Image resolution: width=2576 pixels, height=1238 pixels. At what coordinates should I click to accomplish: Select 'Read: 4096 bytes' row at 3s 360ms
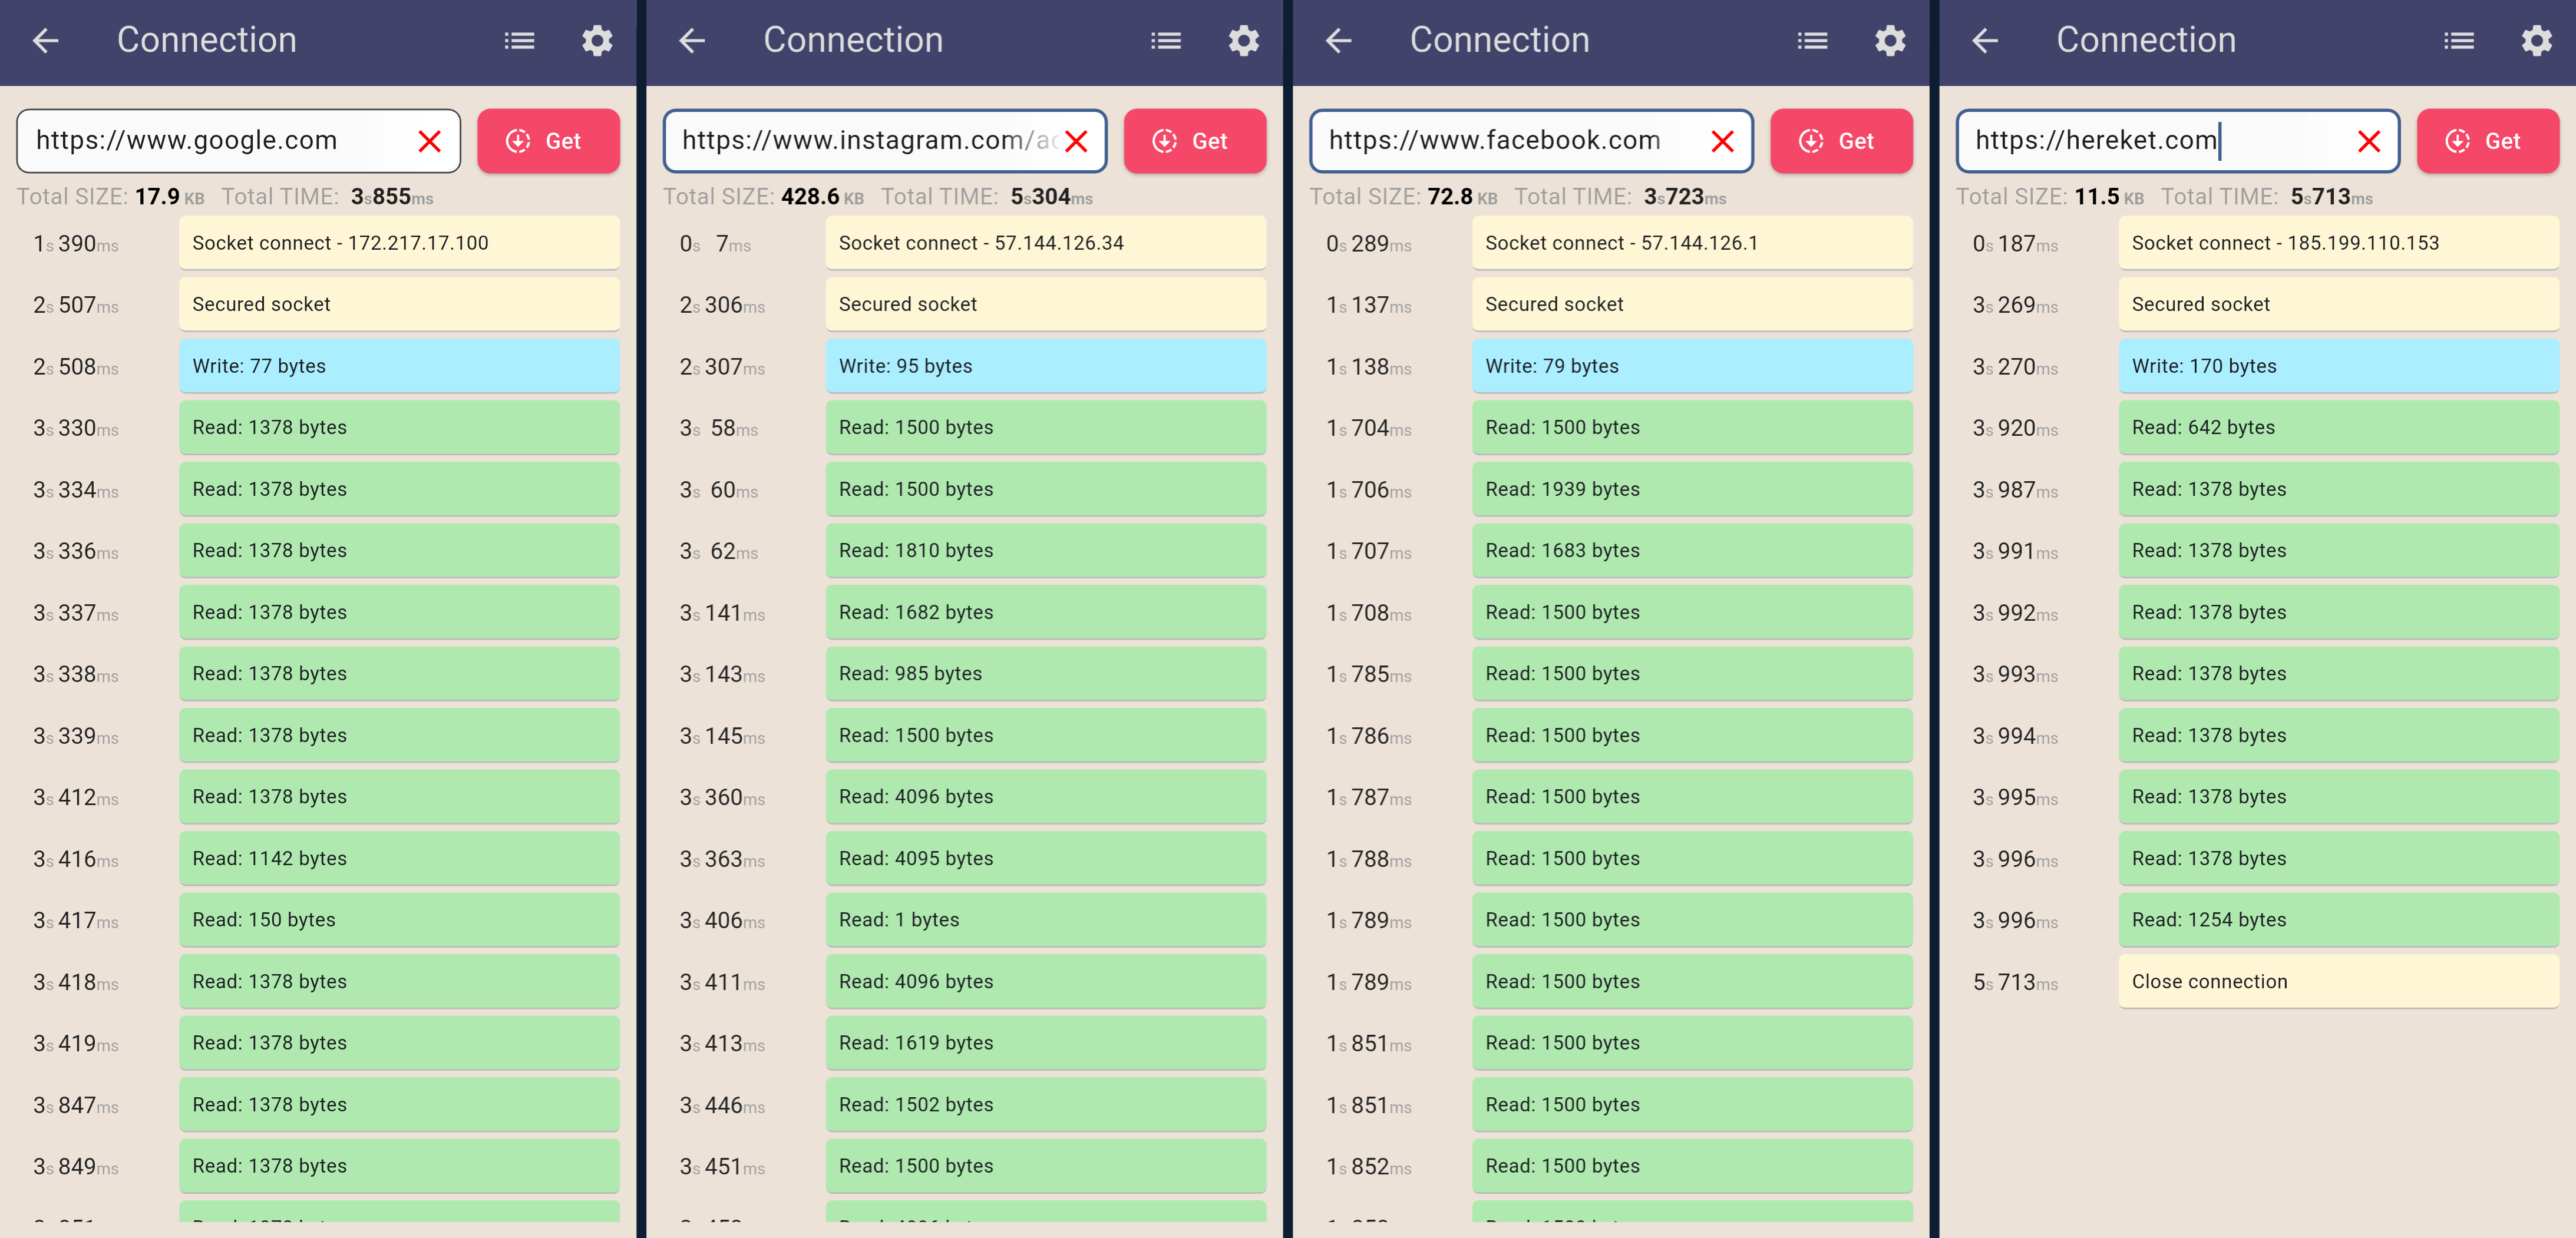1045,797
